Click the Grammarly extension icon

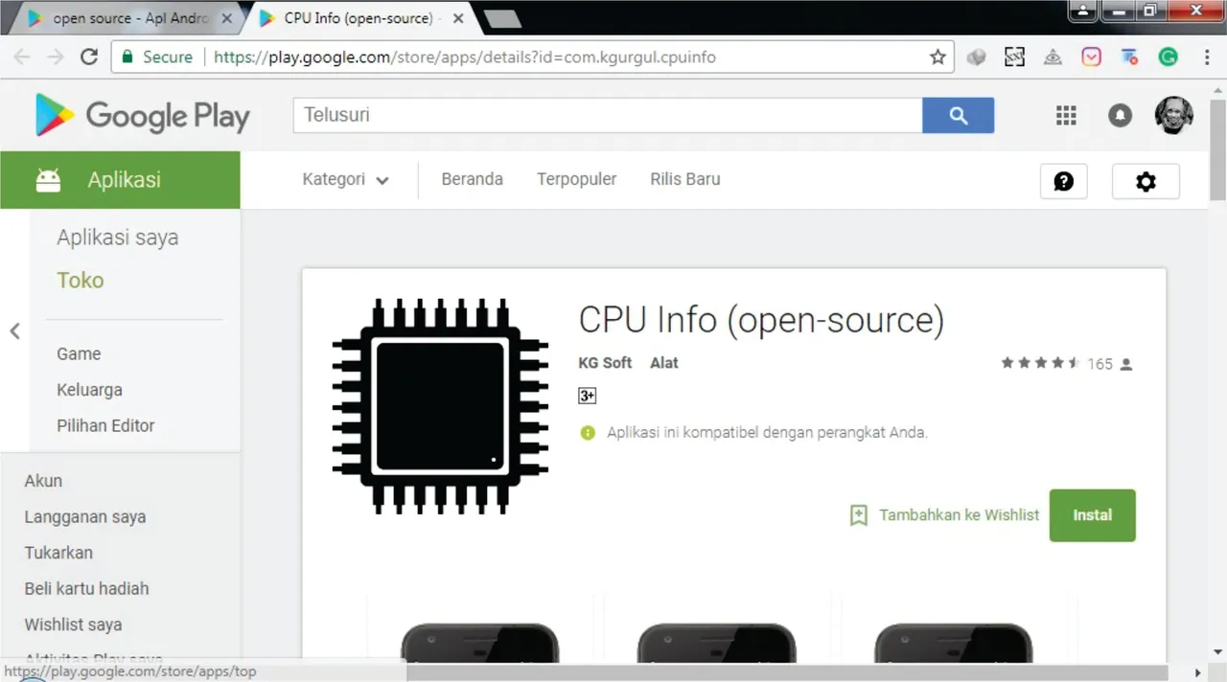point(1168,57)
